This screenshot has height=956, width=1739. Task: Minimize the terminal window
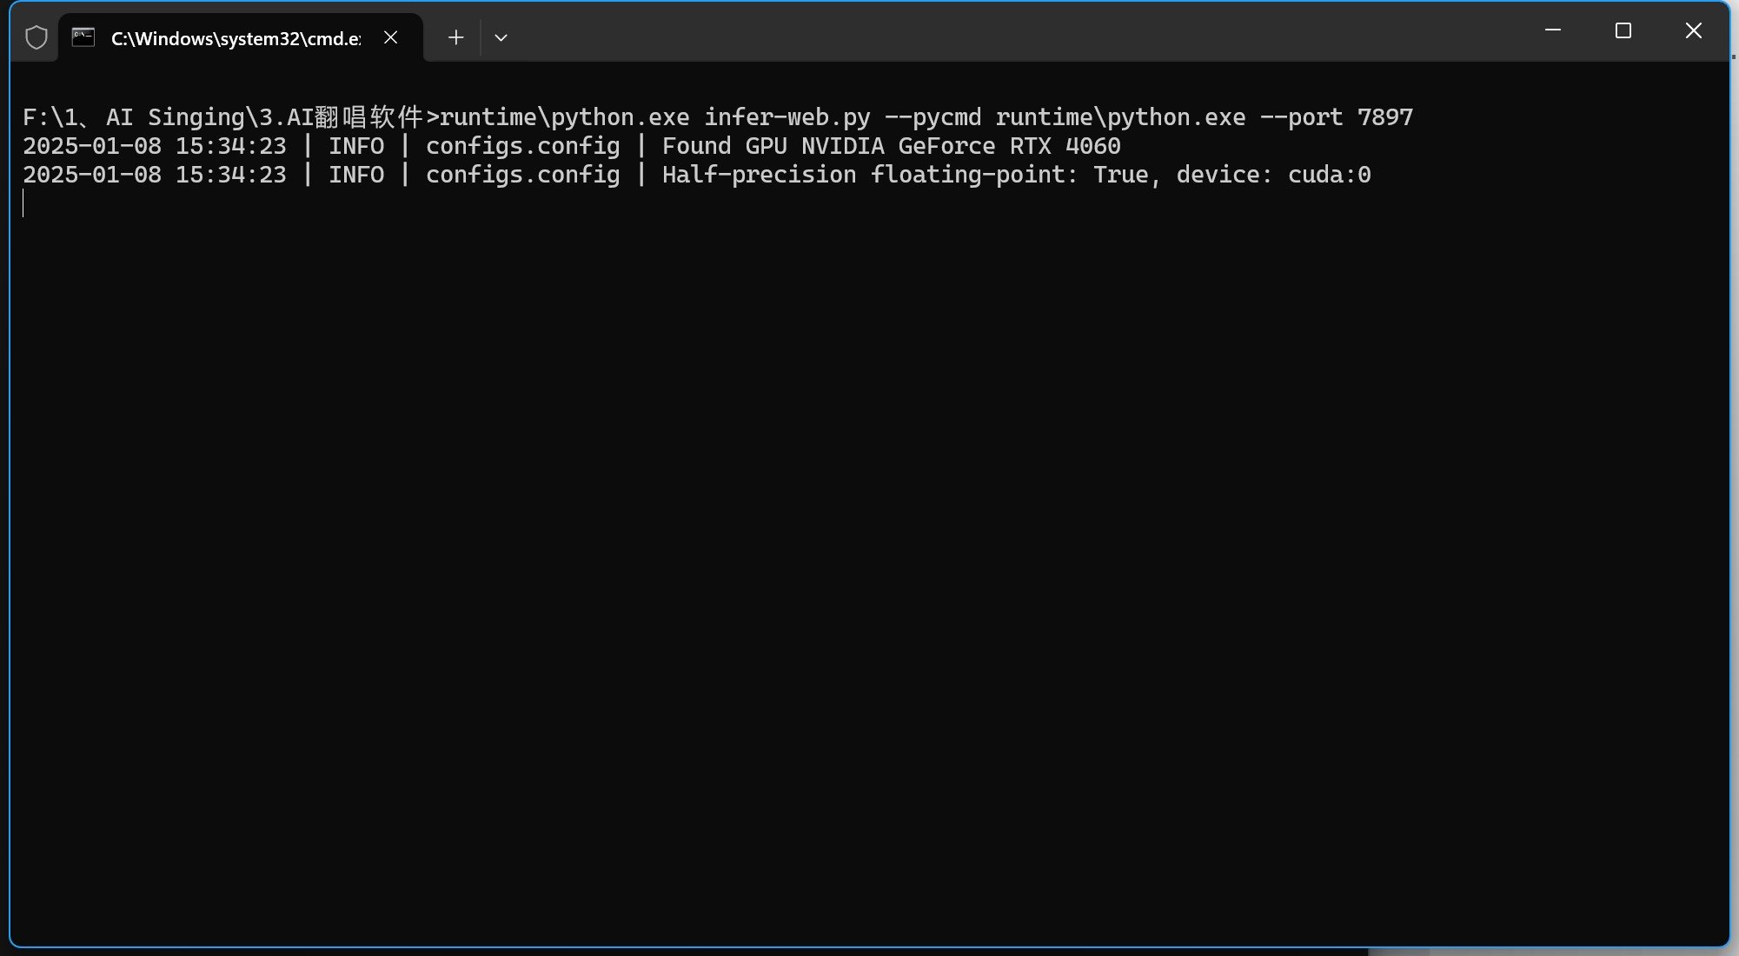(1553, 30)
